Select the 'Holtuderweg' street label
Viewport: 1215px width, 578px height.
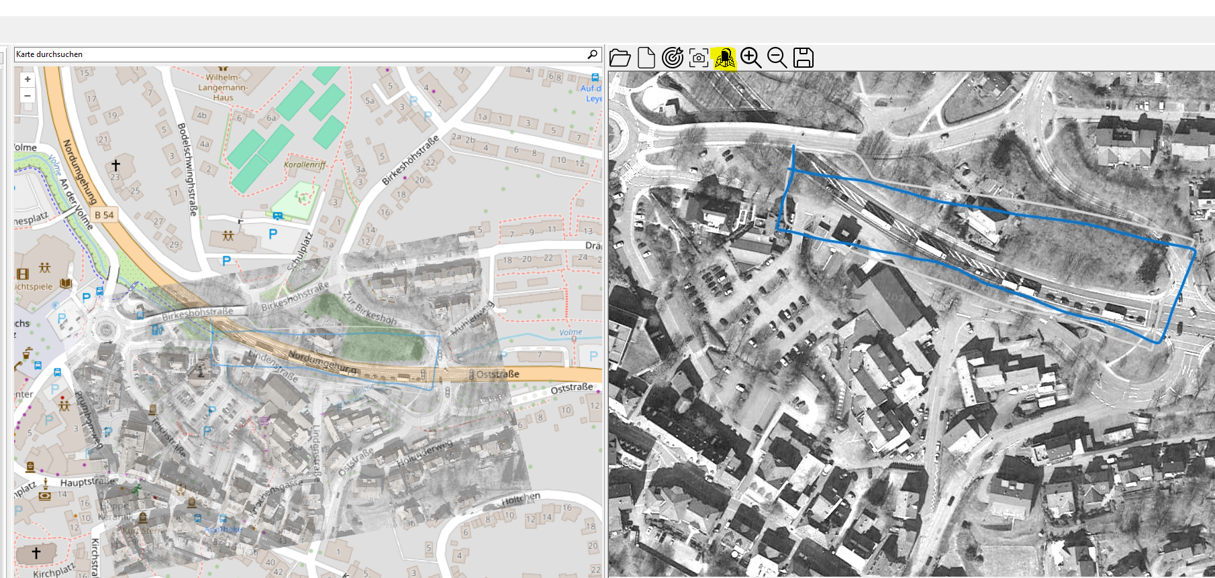coord(424,453)
